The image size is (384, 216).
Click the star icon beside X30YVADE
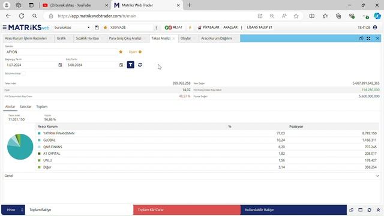pos(106,28)
